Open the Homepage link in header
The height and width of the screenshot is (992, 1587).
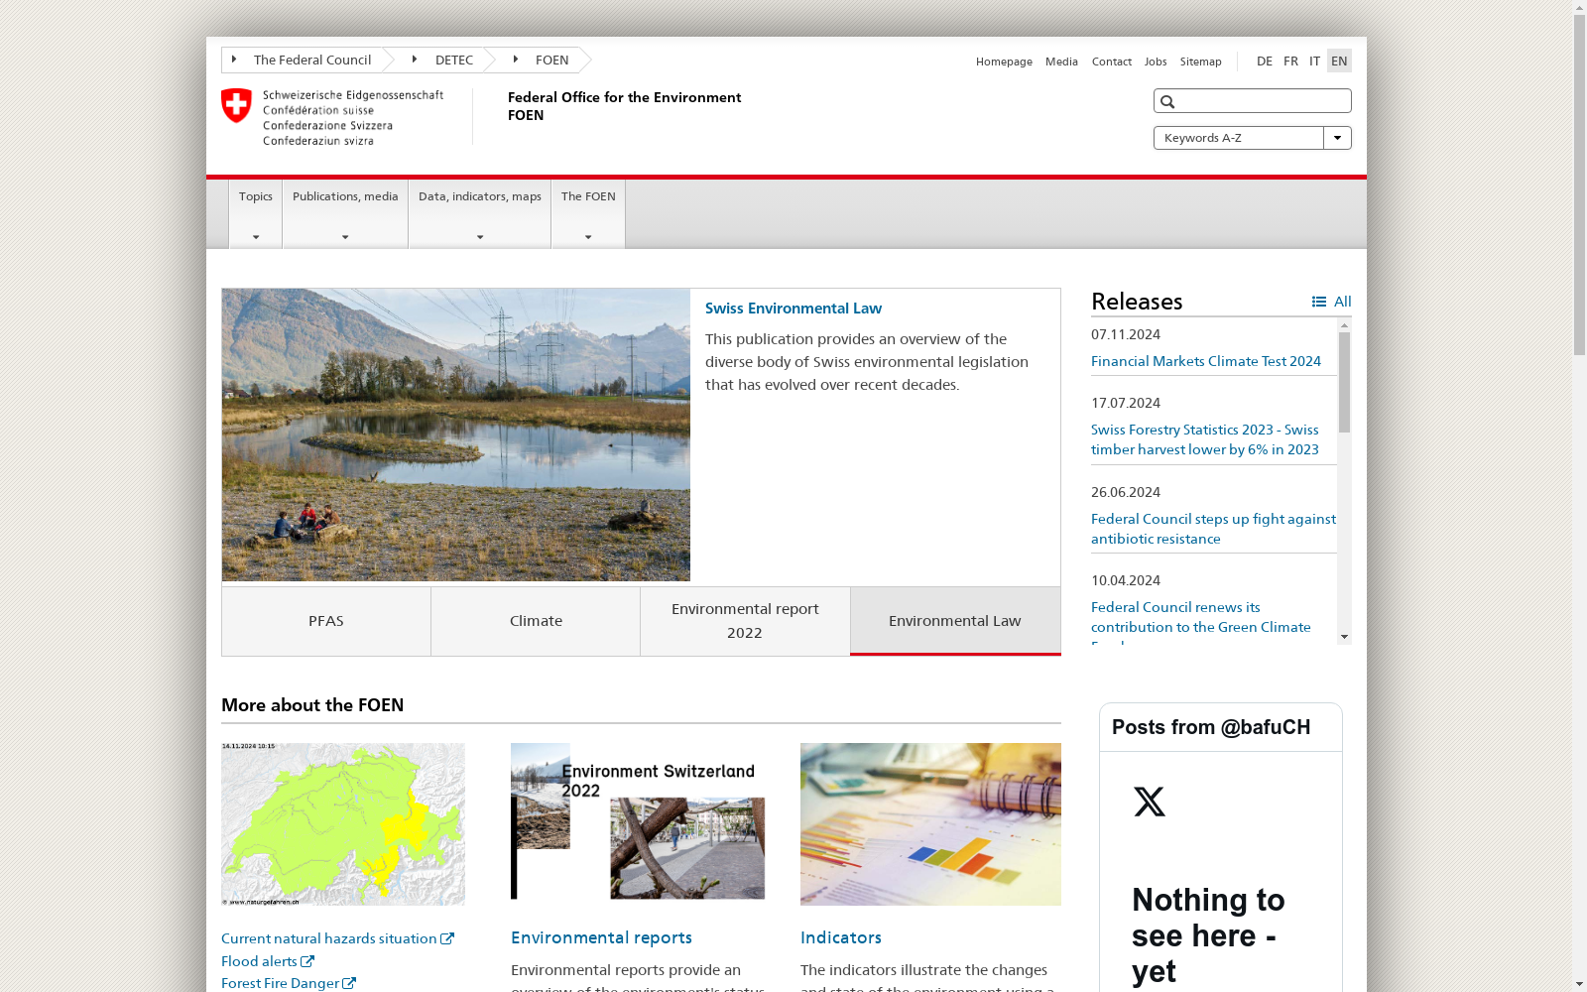[1004, 62]
